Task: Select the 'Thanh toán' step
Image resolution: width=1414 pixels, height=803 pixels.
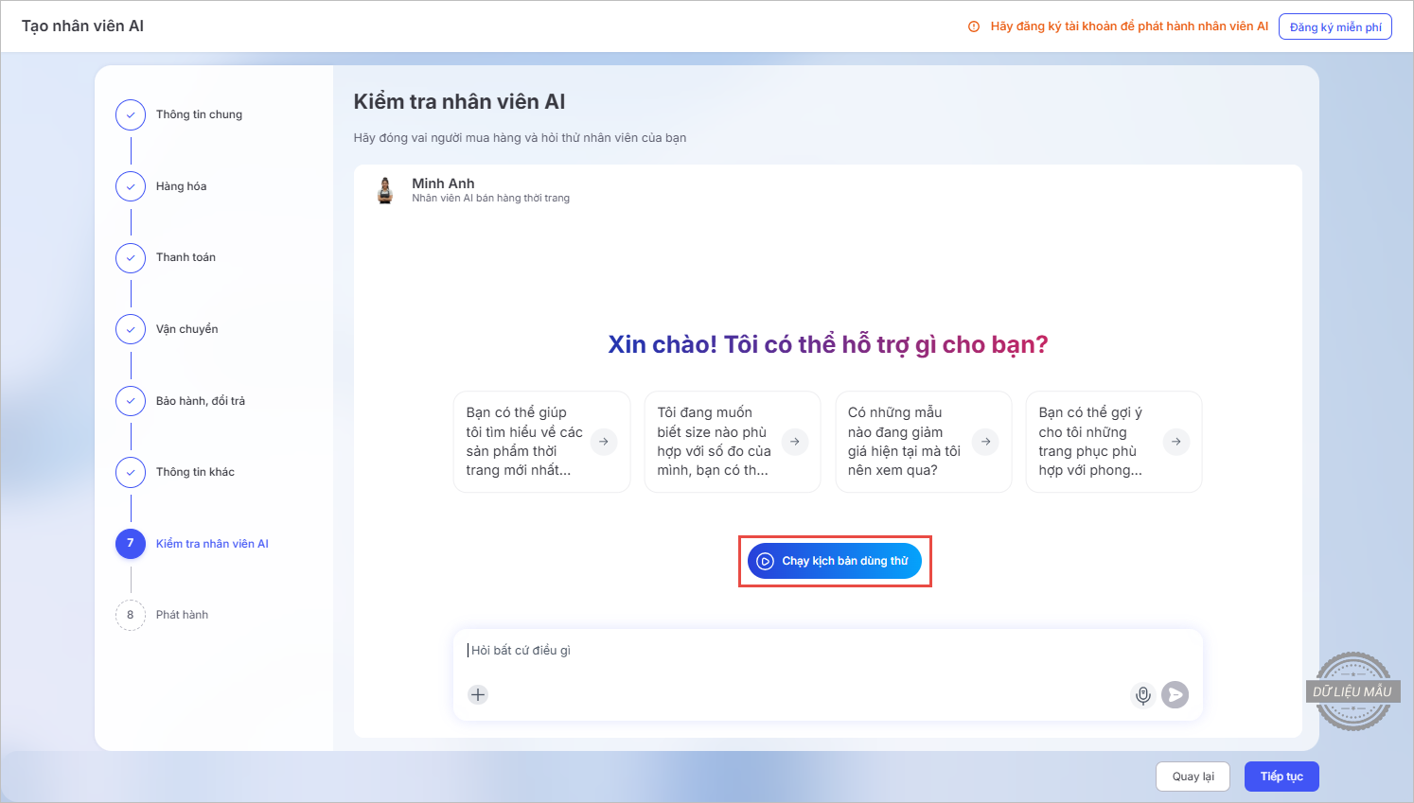Action: click(x=186, y=257)
